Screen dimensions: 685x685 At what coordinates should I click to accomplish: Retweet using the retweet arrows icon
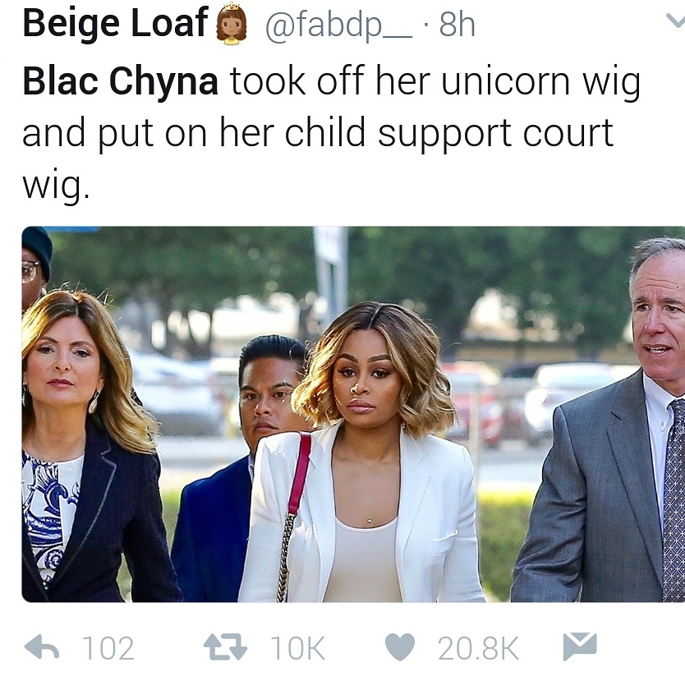(x=225, y=647)
